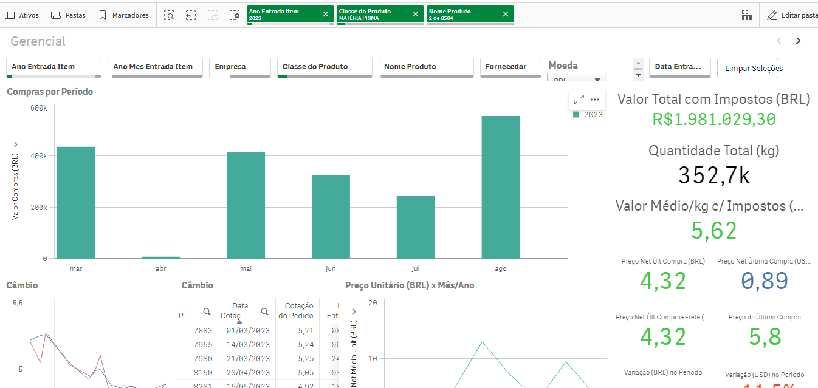Viewport: 818px width, 388px height.
Task: Go to the next sheet arrow
Action: click(799, 41)
